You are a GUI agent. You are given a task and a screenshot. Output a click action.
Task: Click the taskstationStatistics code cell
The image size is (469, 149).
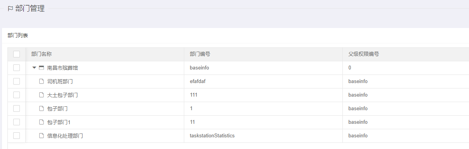212,136
